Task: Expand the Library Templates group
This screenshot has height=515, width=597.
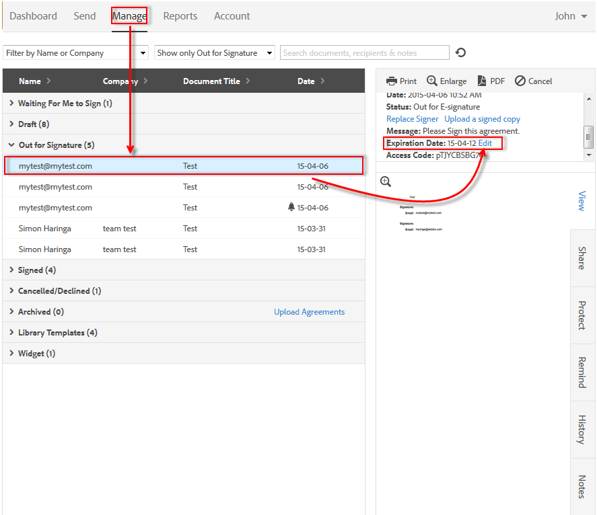Action: click(x=11, y=333)
